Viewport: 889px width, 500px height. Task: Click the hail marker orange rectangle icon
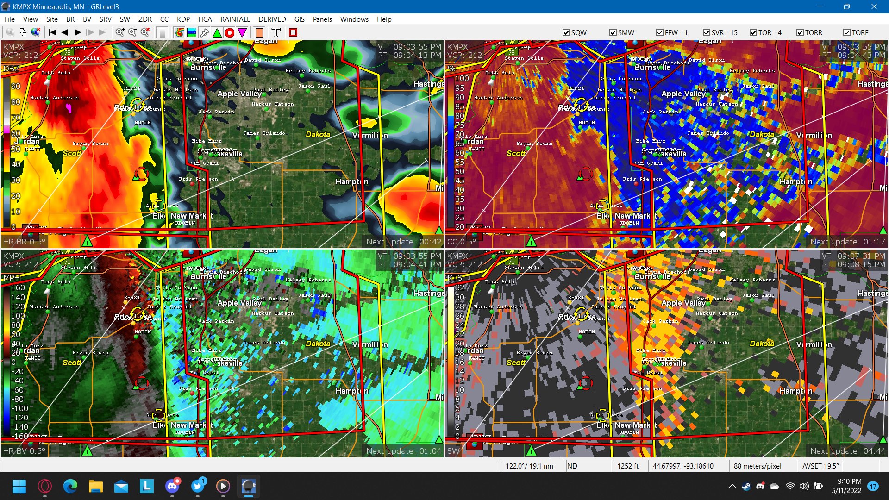click(x=259, y=32)
